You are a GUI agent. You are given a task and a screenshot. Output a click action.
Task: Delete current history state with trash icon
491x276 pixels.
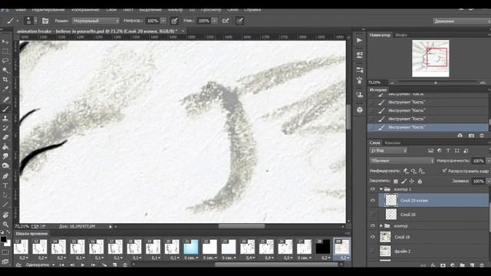pos(482,136)
